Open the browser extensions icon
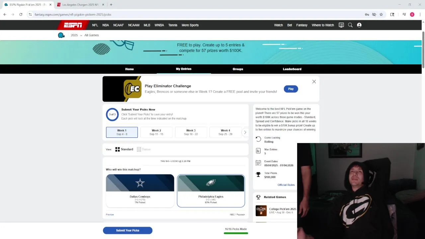This screenshot has height=239, width=425. click(392, 14)
